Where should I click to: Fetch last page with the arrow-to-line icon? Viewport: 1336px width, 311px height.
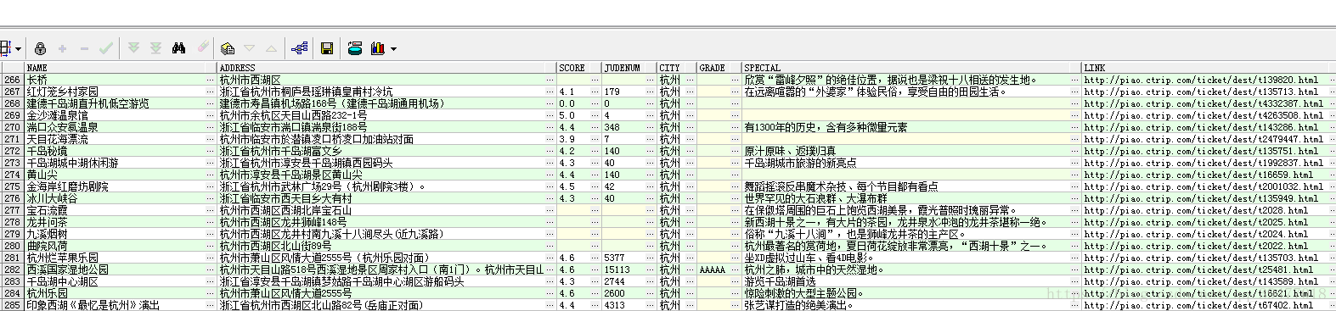[155, 48]
